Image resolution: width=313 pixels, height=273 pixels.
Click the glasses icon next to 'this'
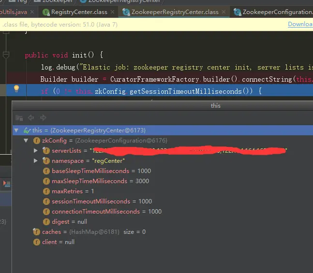point(27,130)
